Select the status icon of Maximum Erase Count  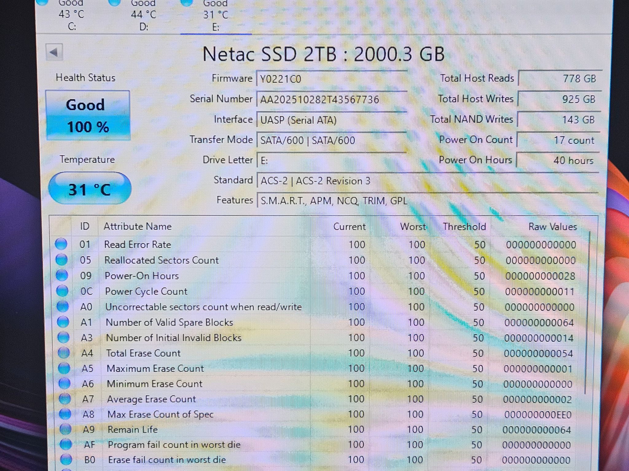tap(64, 368)
